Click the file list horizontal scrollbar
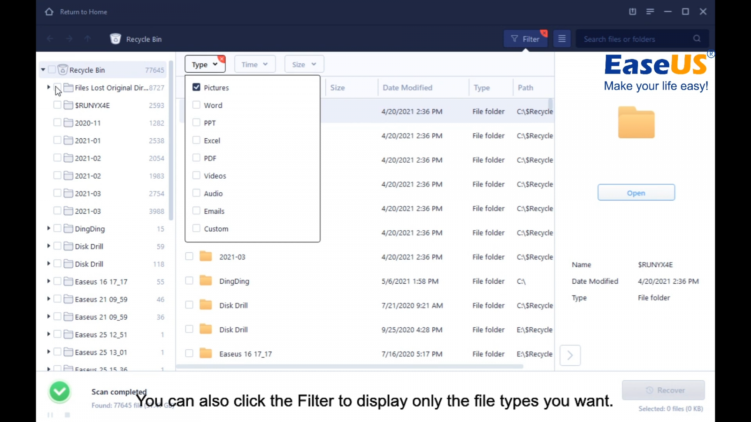Viewport: 751px width, 422px height. point(350,366)
